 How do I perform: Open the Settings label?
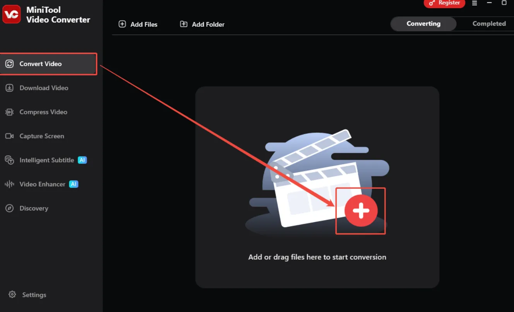[x=34, y=295]
